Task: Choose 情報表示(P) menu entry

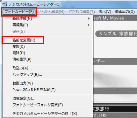Action: pyautogui.click(x=22, y=59)
